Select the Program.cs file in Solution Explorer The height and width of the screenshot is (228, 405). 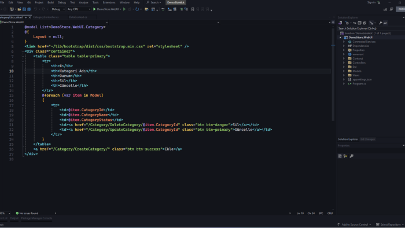[359, 84]
